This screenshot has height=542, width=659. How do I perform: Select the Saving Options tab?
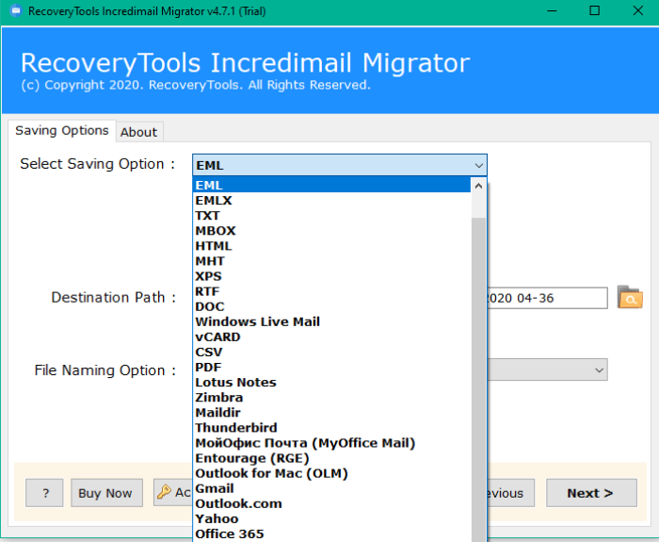pyautogui.click(x=62, y=130)
